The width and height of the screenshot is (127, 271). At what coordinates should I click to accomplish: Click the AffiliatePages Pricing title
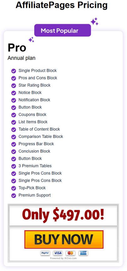coord(61,5)
